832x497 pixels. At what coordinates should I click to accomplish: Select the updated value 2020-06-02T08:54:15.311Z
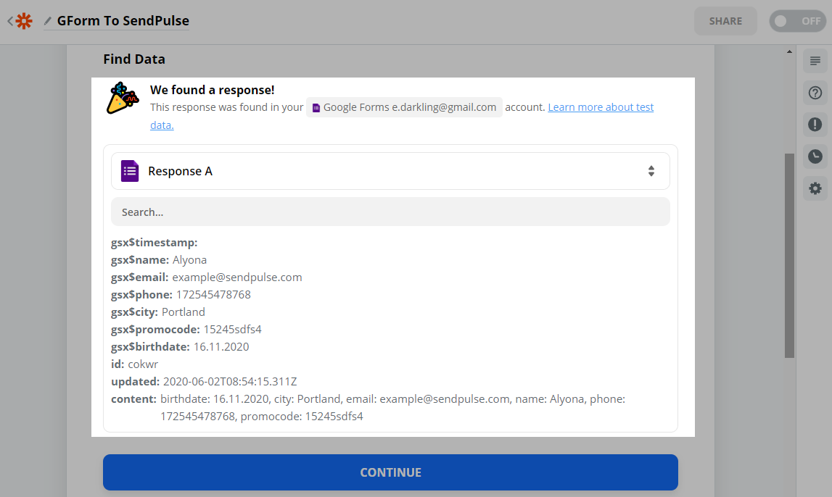230,382
